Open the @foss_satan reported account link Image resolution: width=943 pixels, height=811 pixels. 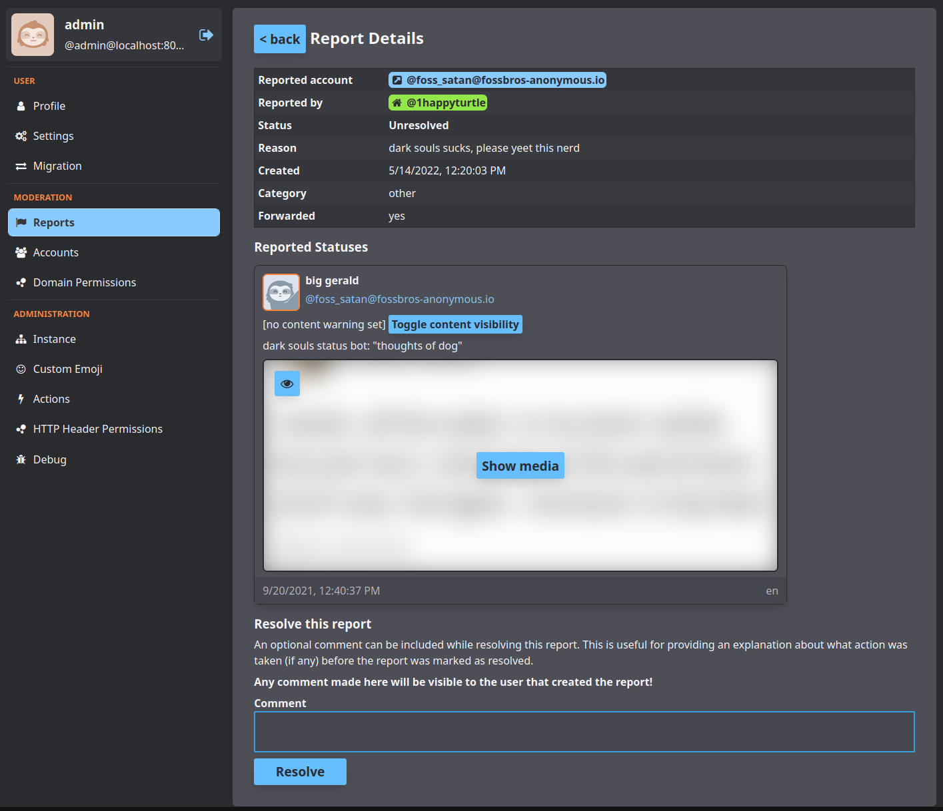[x=497, y=79]
